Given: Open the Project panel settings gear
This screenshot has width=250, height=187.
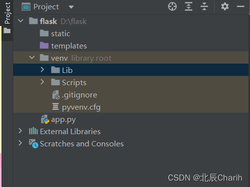Looking at the screenshot, I should click(225, 7).
